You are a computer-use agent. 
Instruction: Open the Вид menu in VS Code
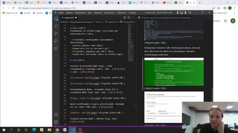(x=90, y=13)
